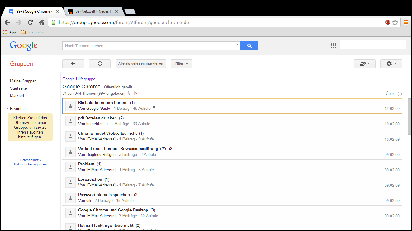Click the back arrow button in Groups toolbar
The width and height of the screenshot is (412, 231).
[73, 63]
